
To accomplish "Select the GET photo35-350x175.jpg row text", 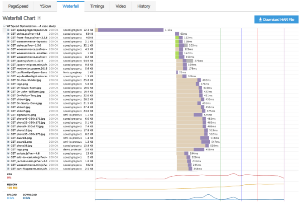I will click(x=28, y=134).
